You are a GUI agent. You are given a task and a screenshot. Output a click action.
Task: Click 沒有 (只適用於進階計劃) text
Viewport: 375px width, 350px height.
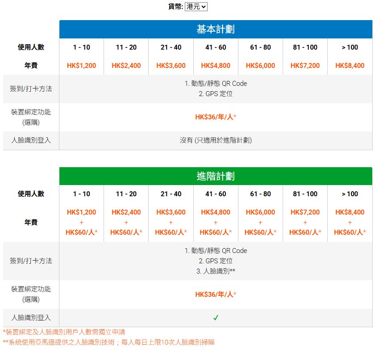pyautogui.click(x=216, y=140)
